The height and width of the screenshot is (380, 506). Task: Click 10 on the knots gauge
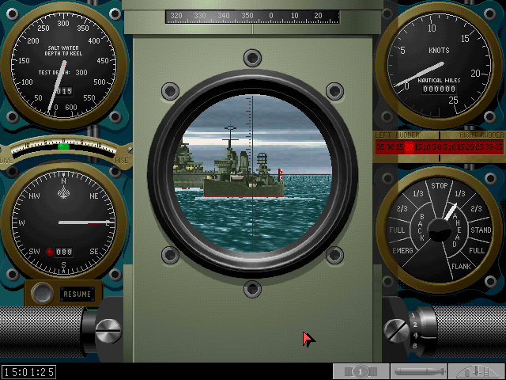pos(432,28)
